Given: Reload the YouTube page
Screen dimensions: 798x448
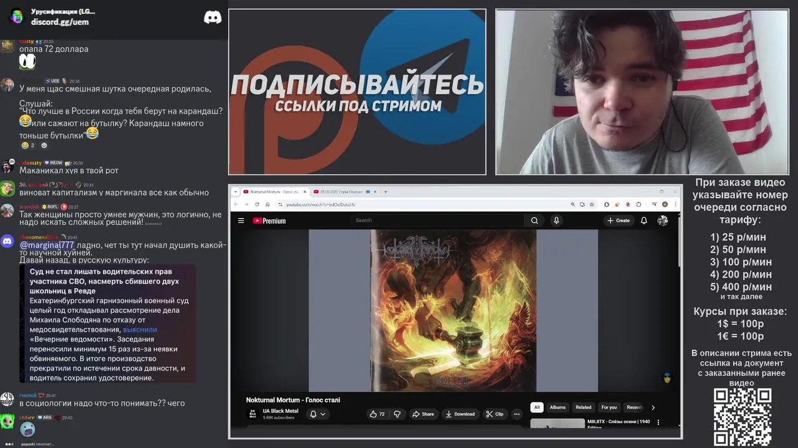Looking at the screenshot, I should (257, 204).
